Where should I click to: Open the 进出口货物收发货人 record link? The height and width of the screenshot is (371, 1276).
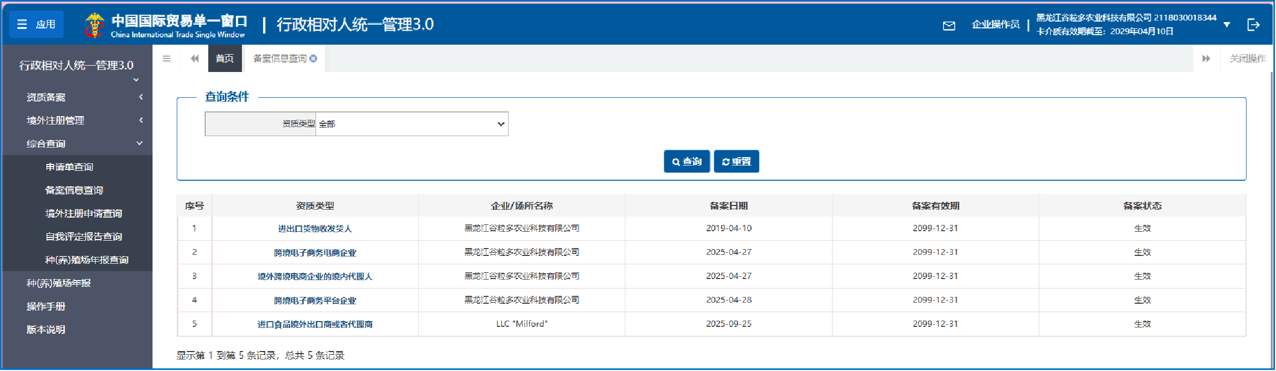(x=315, y=229)
